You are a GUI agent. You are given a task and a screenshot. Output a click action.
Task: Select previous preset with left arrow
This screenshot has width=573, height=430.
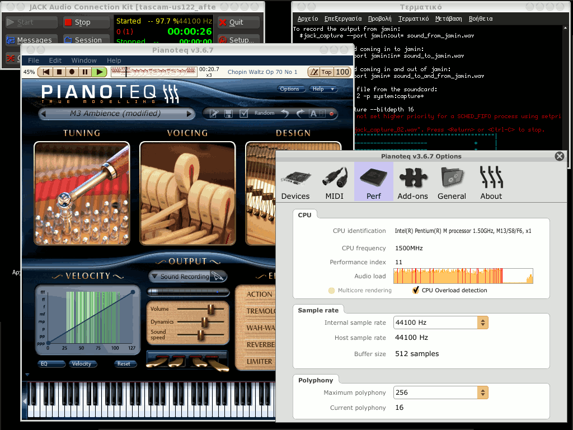pos(44,114)
